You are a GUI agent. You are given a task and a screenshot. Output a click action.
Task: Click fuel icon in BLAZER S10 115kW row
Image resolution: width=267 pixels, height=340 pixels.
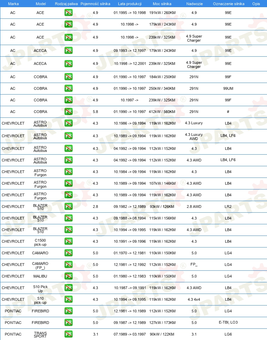pyautogui.click(x=68, y=218)
